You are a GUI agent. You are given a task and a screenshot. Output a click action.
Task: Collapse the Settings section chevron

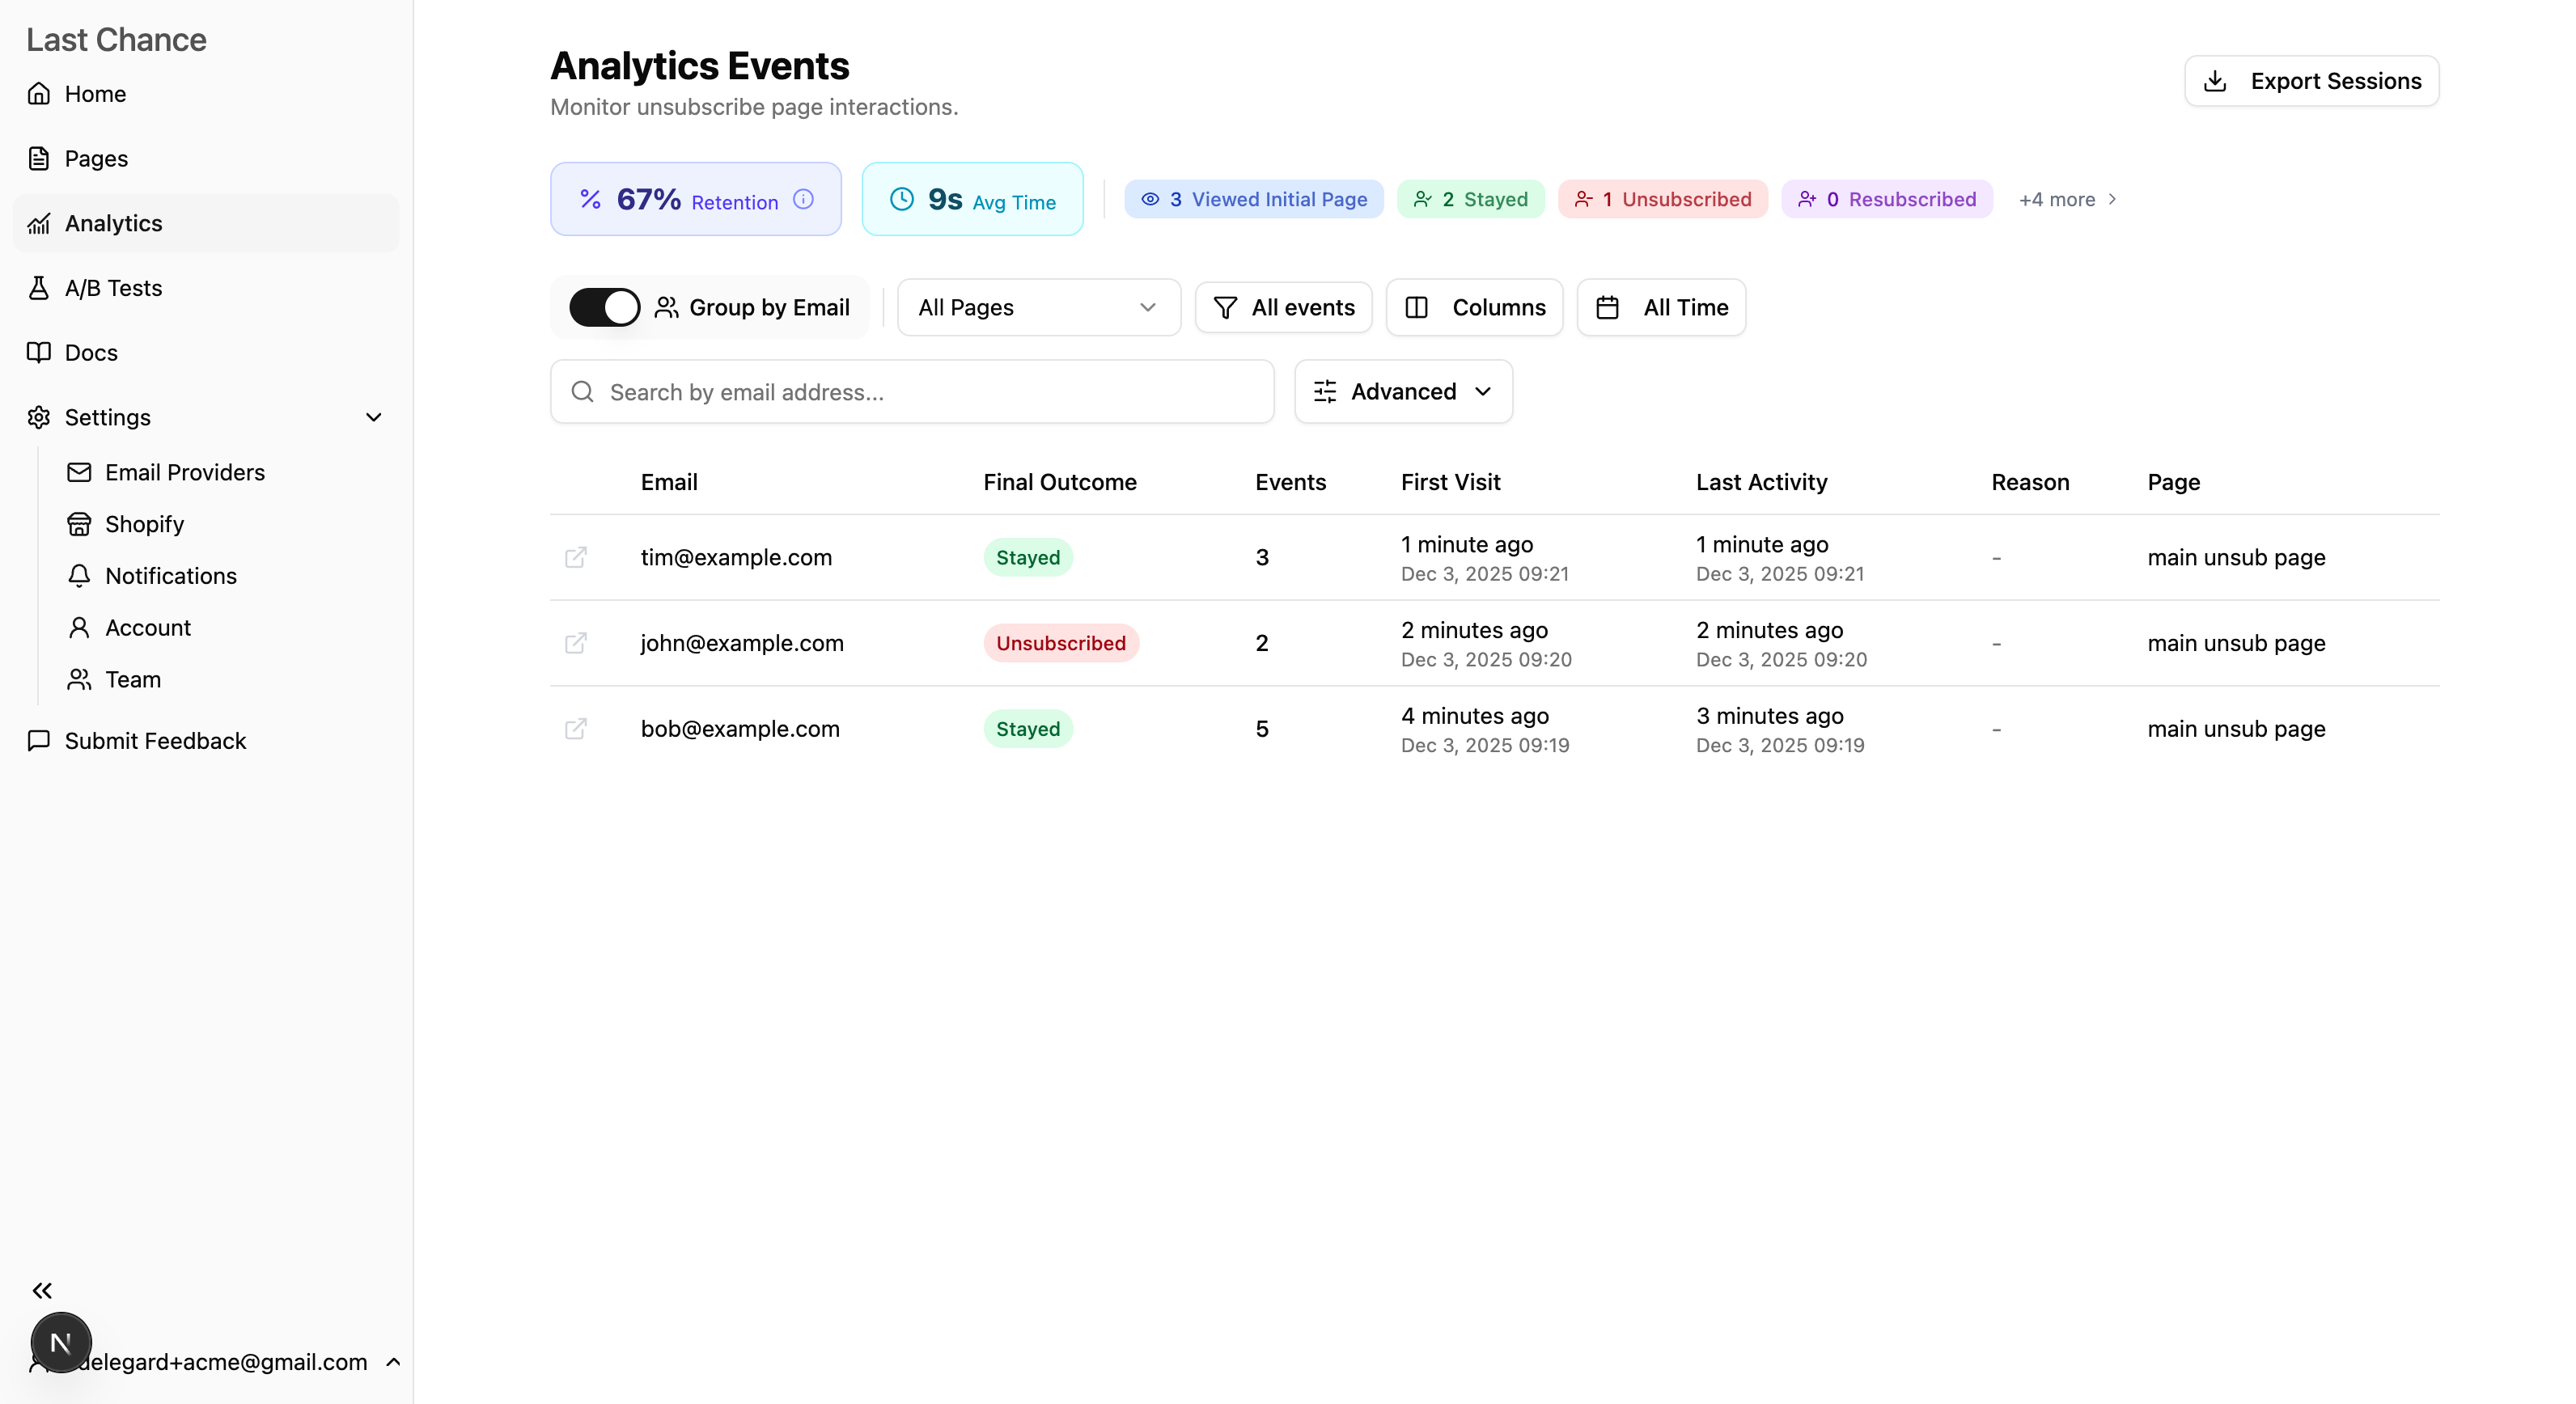pos(374,417)
